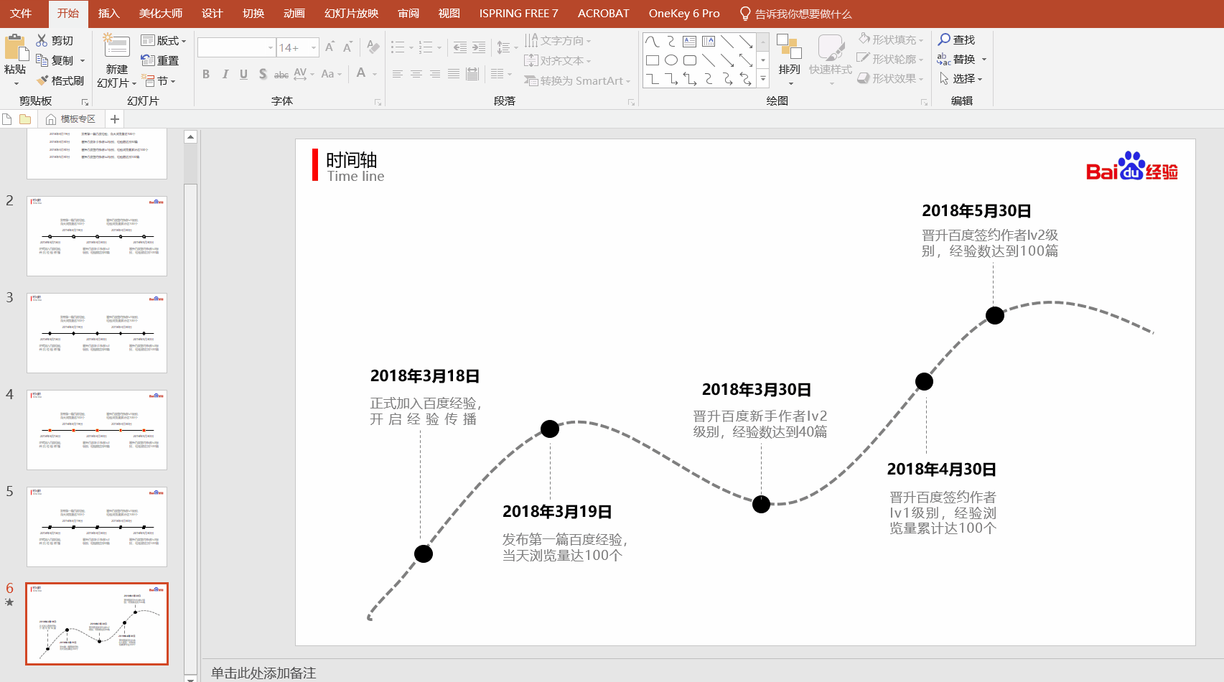The image size is (1224, 682).
Task: Toggle left text alignment
Action: pyautogui.click(x=397, y=74)
